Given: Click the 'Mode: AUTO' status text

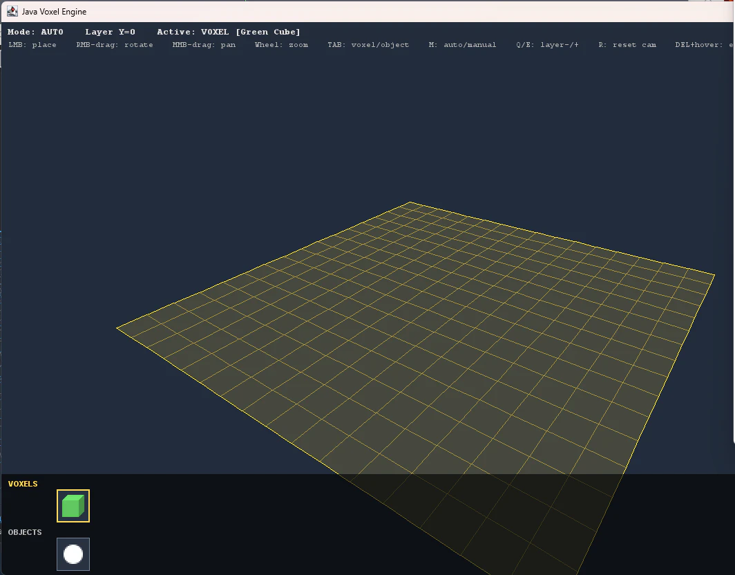Looking at the screenshot, I should click(x=35, y=32).
